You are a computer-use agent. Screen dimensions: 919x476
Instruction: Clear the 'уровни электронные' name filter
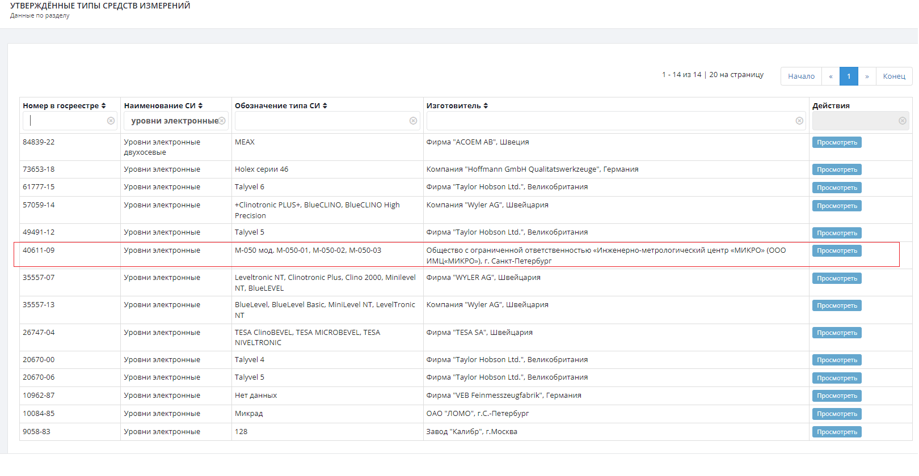(222, 121)
